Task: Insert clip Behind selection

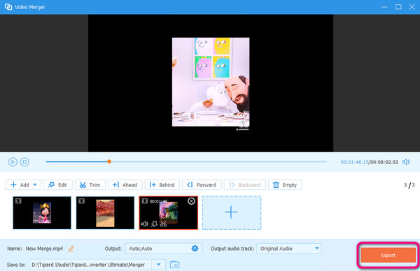Action: click(x=162, y=185)
